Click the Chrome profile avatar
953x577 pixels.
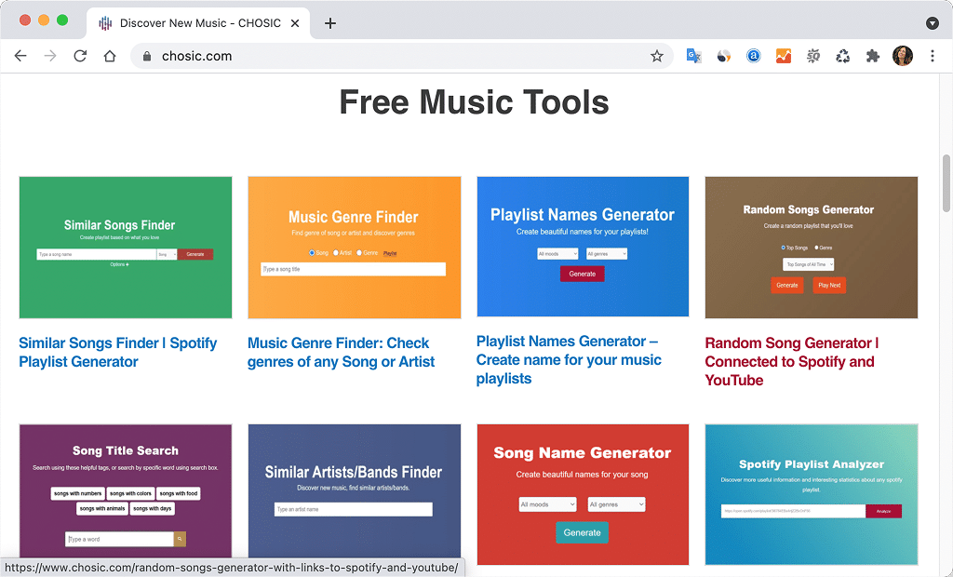click(x=904, y=56)
